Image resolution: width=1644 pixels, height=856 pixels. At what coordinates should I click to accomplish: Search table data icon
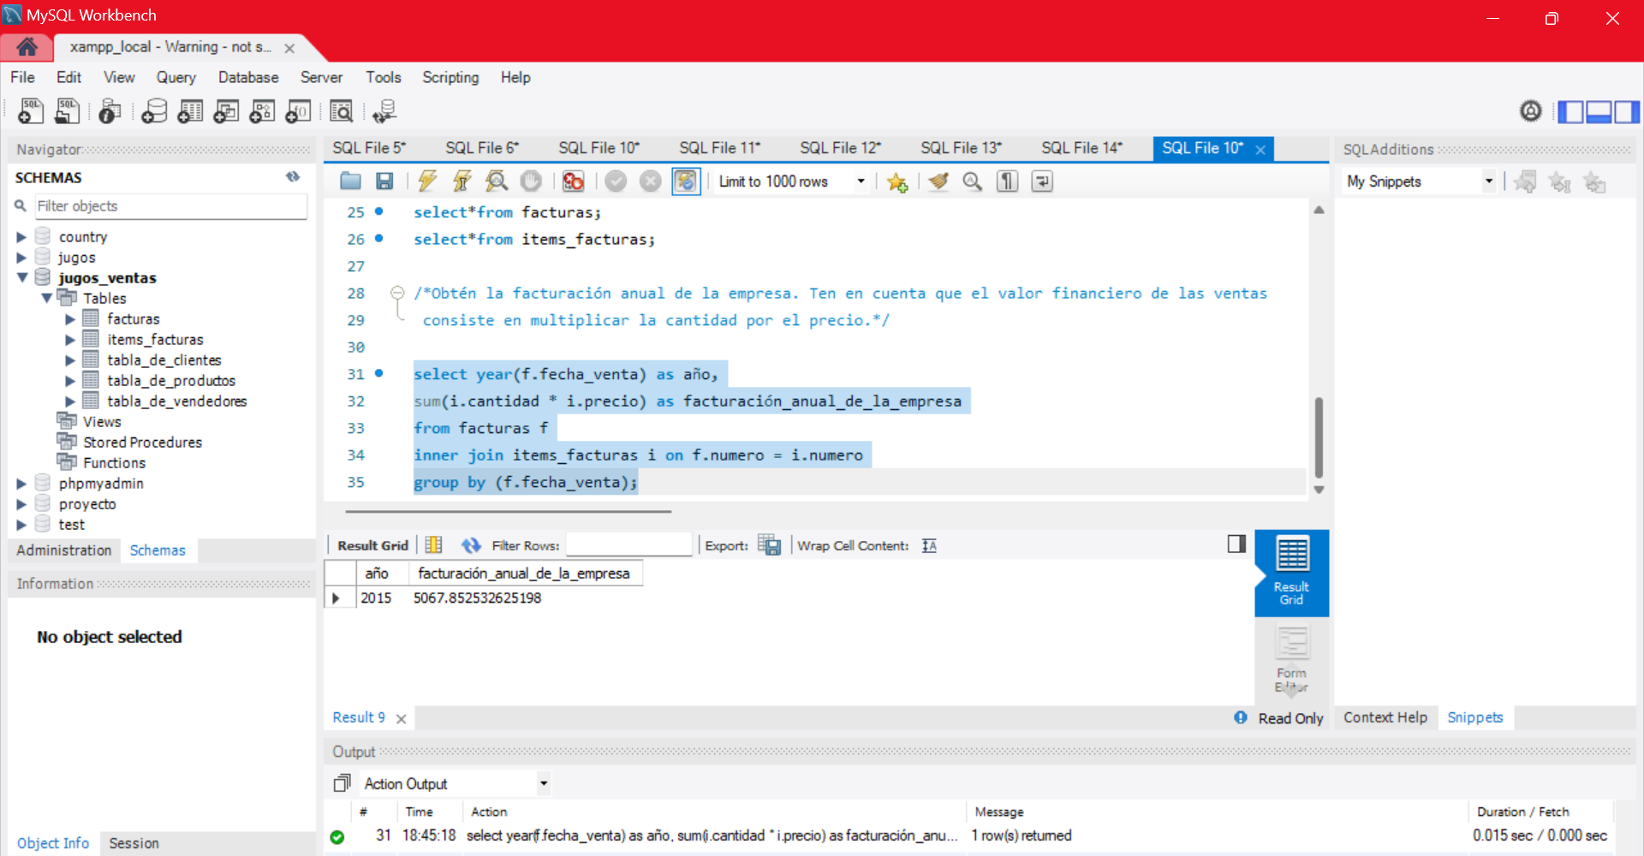341,111
